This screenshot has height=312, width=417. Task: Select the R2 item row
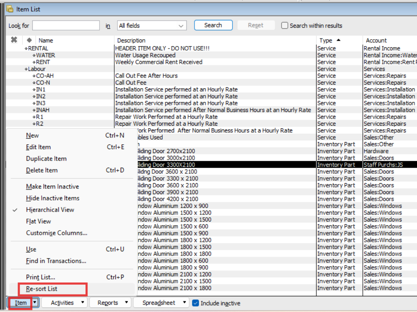coord(211,124)
